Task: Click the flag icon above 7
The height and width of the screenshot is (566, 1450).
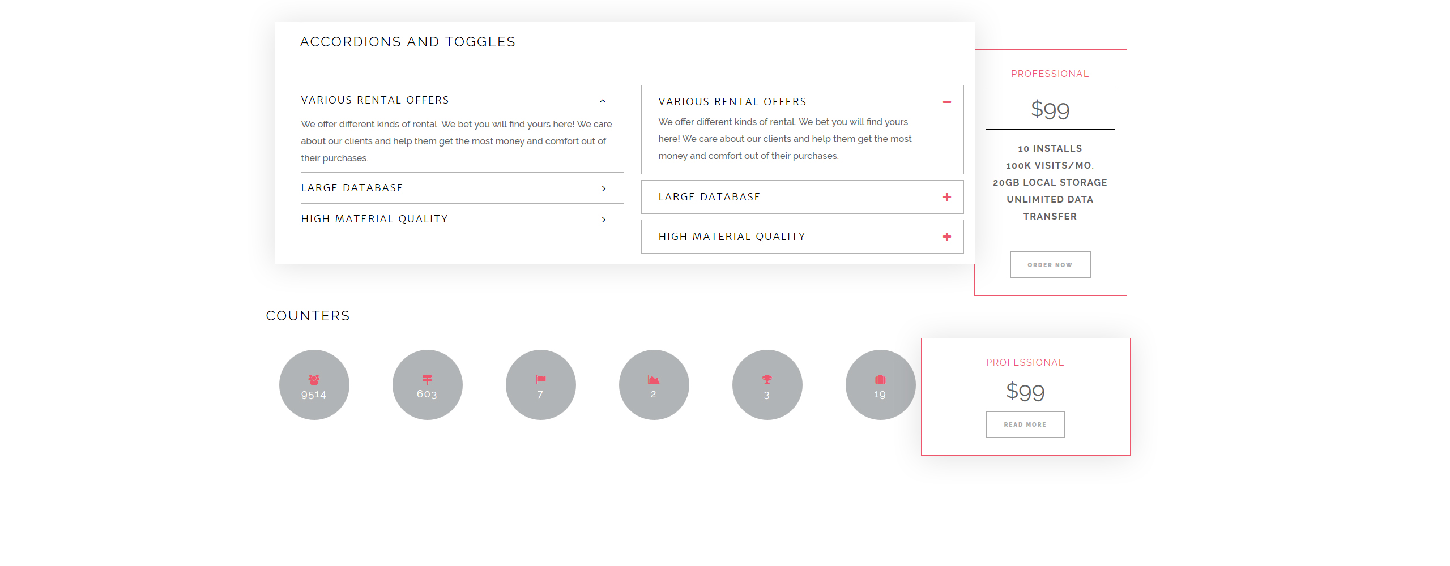Action: point(541,379)
